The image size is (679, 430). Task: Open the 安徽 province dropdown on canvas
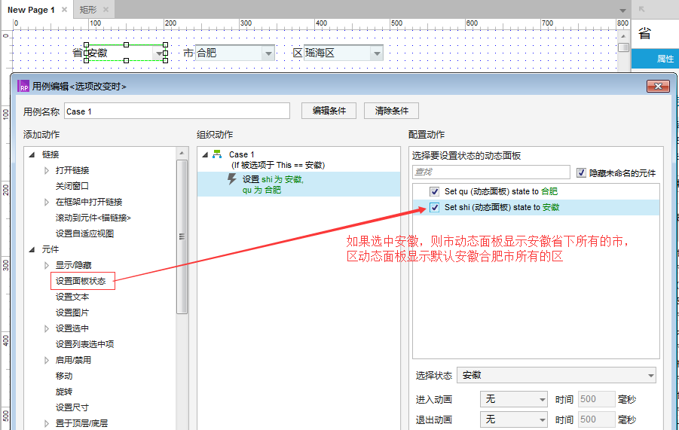tap(159, 53)
